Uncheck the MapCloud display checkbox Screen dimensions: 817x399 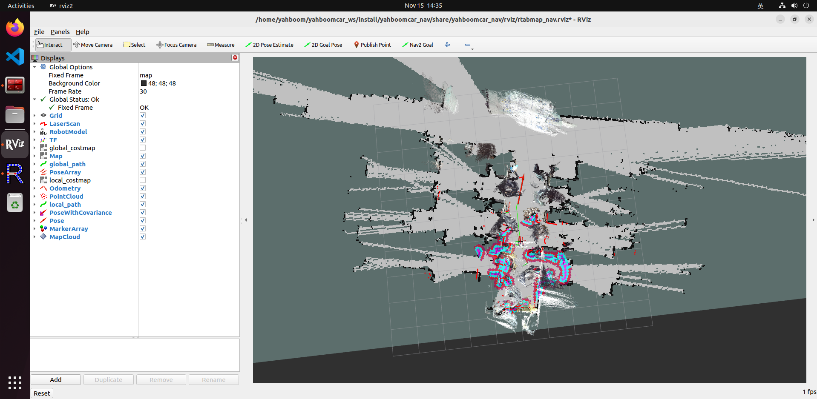[x=143, y=237]
